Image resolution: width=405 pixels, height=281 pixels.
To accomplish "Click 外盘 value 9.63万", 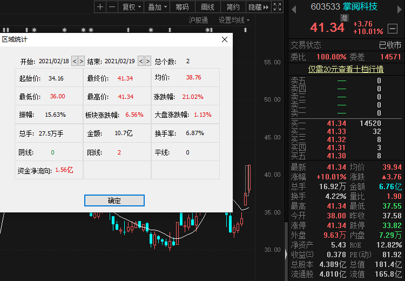I will pos(334,235).
